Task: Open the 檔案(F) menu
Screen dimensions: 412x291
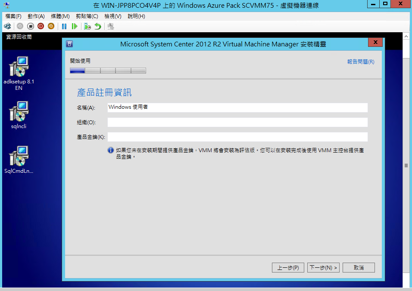Action: coord(13,16)
